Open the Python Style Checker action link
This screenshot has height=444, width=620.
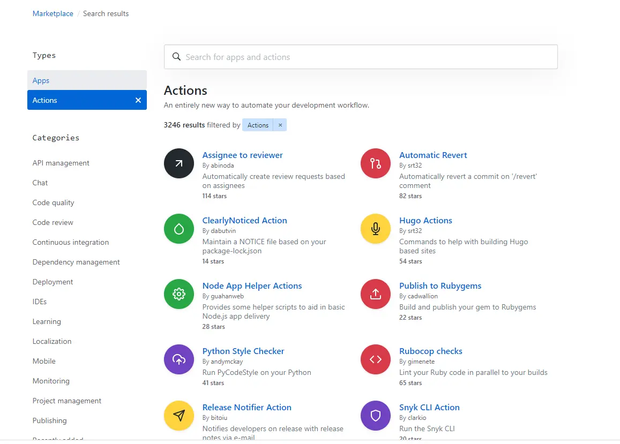[x=243, y=351]
